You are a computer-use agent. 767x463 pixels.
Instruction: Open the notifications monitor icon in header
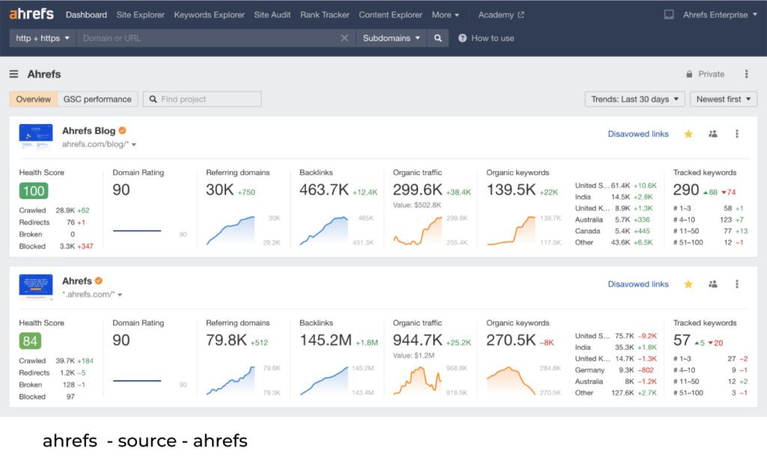(669, 15)
